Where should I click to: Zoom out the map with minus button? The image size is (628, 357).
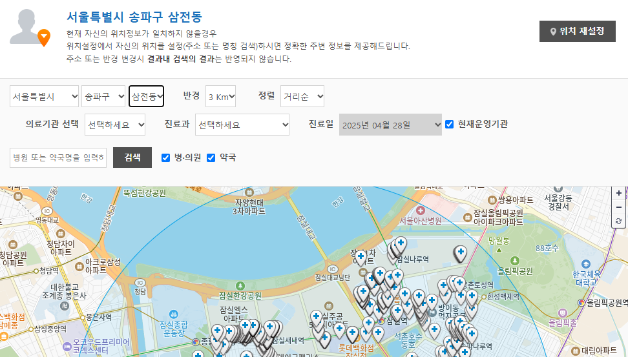619,207
